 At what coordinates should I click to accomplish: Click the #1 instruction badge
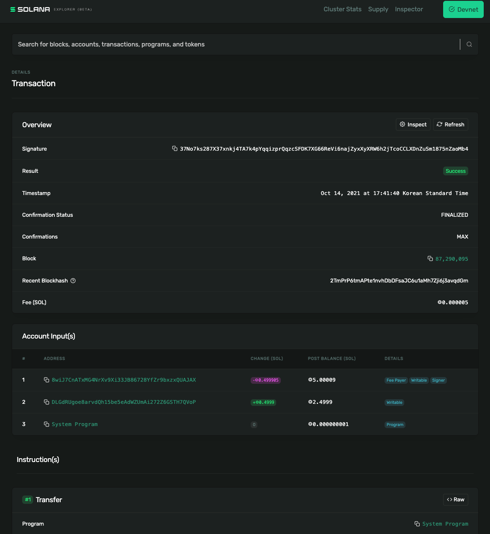click(28, 500)
